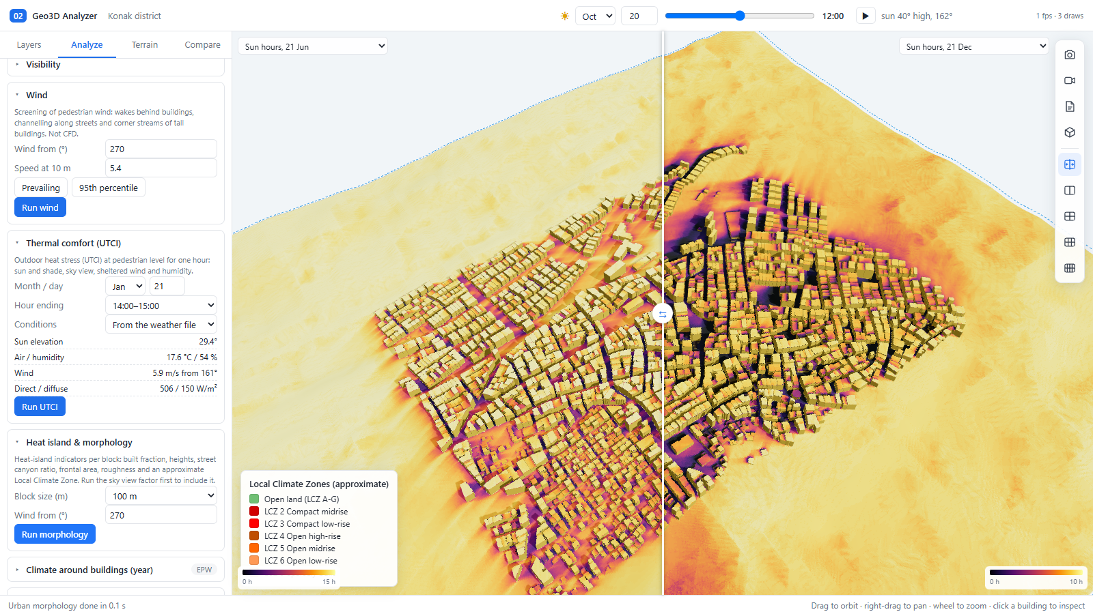Toggle the swipe compare split view icon
The width and height of the screenshot is (1093, 614).
pyautogui.click(x=1070, y=164)
